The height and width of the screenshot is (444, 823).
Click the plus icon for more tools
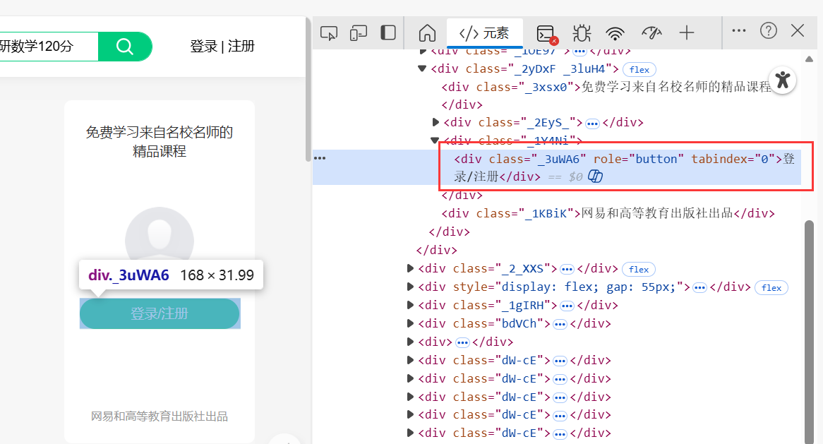pyautogui.click(x=687, y=33)
